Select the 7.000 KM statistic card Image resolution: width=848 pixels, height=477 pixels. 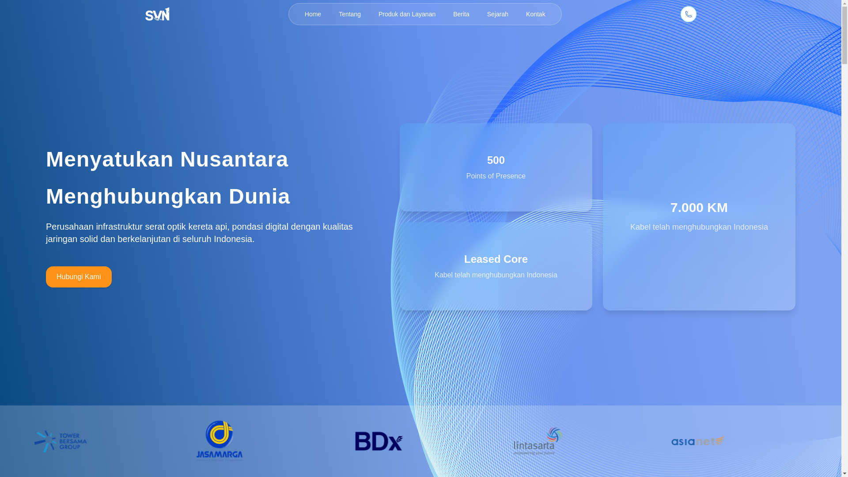tap(699, 217)
